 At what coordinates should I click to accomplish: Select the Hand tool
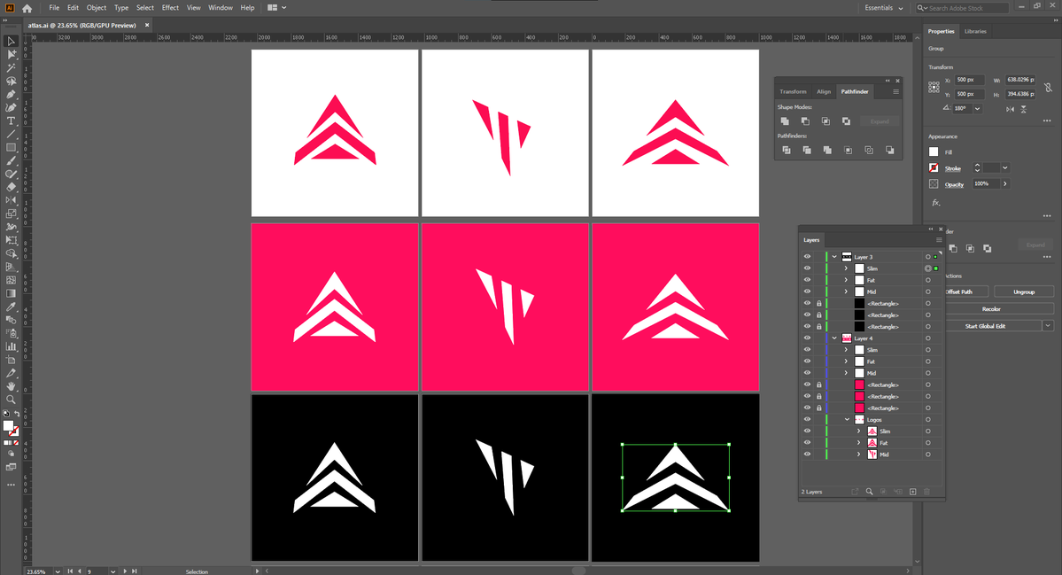point(11,386)
